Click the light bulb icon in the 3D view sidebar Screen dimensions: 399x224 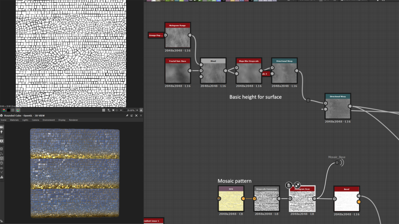pyautogui.click(x=2, y=131)
